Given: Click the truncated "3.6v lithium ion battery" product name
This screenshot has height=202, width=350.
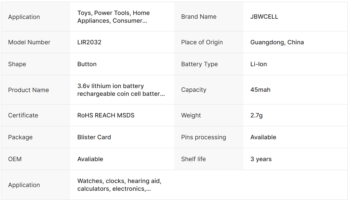Looking at the screenshot, I should pyautogui.click(x=121, y=90).
